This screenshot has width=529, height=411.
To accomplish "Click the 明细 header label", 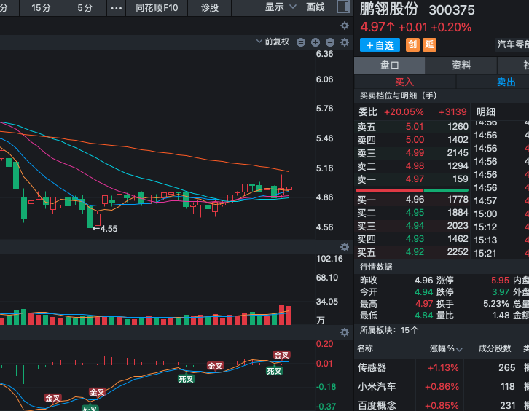I will pos(486,112).
